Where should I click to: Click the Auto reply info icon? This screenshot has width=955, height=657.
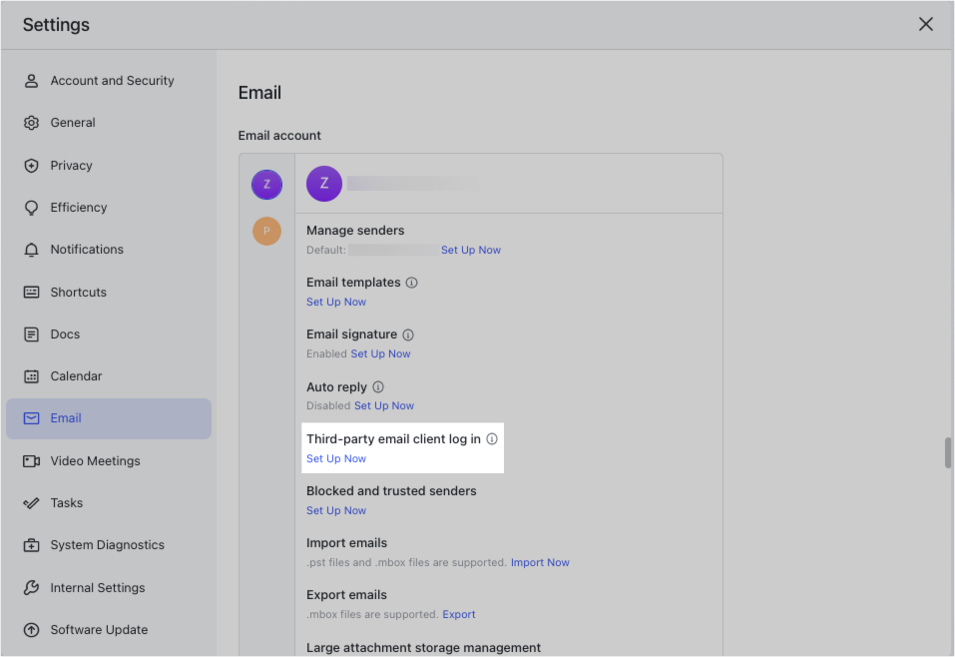377,386
